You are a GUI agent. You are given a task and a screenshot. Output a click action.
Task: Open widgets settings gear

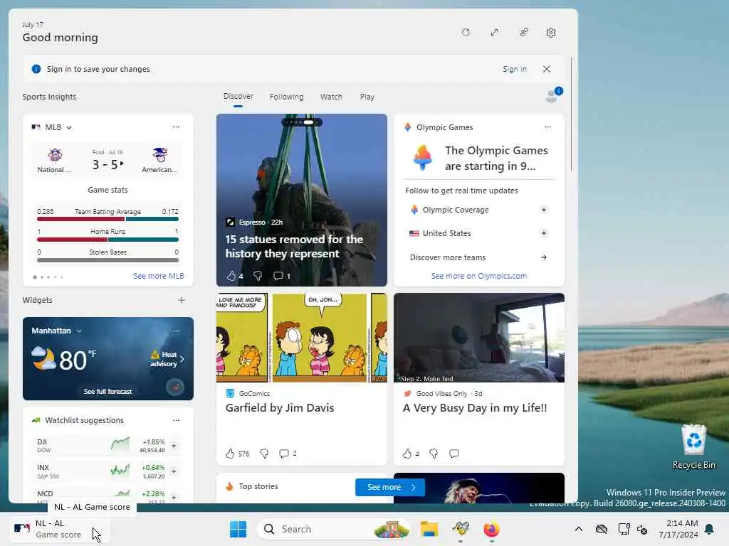(551, 33)
